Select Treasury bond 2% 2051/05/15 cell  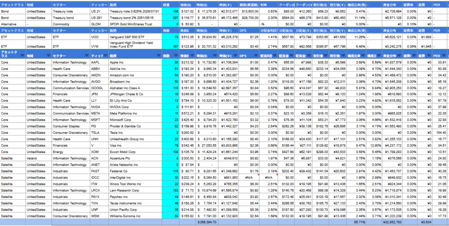pyautogui.click(x=135, y=17)
